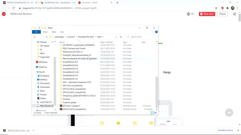This screenshot has width=241, height=135.
Task: Click the red shield extension icon
Action: tap(222, 8)
